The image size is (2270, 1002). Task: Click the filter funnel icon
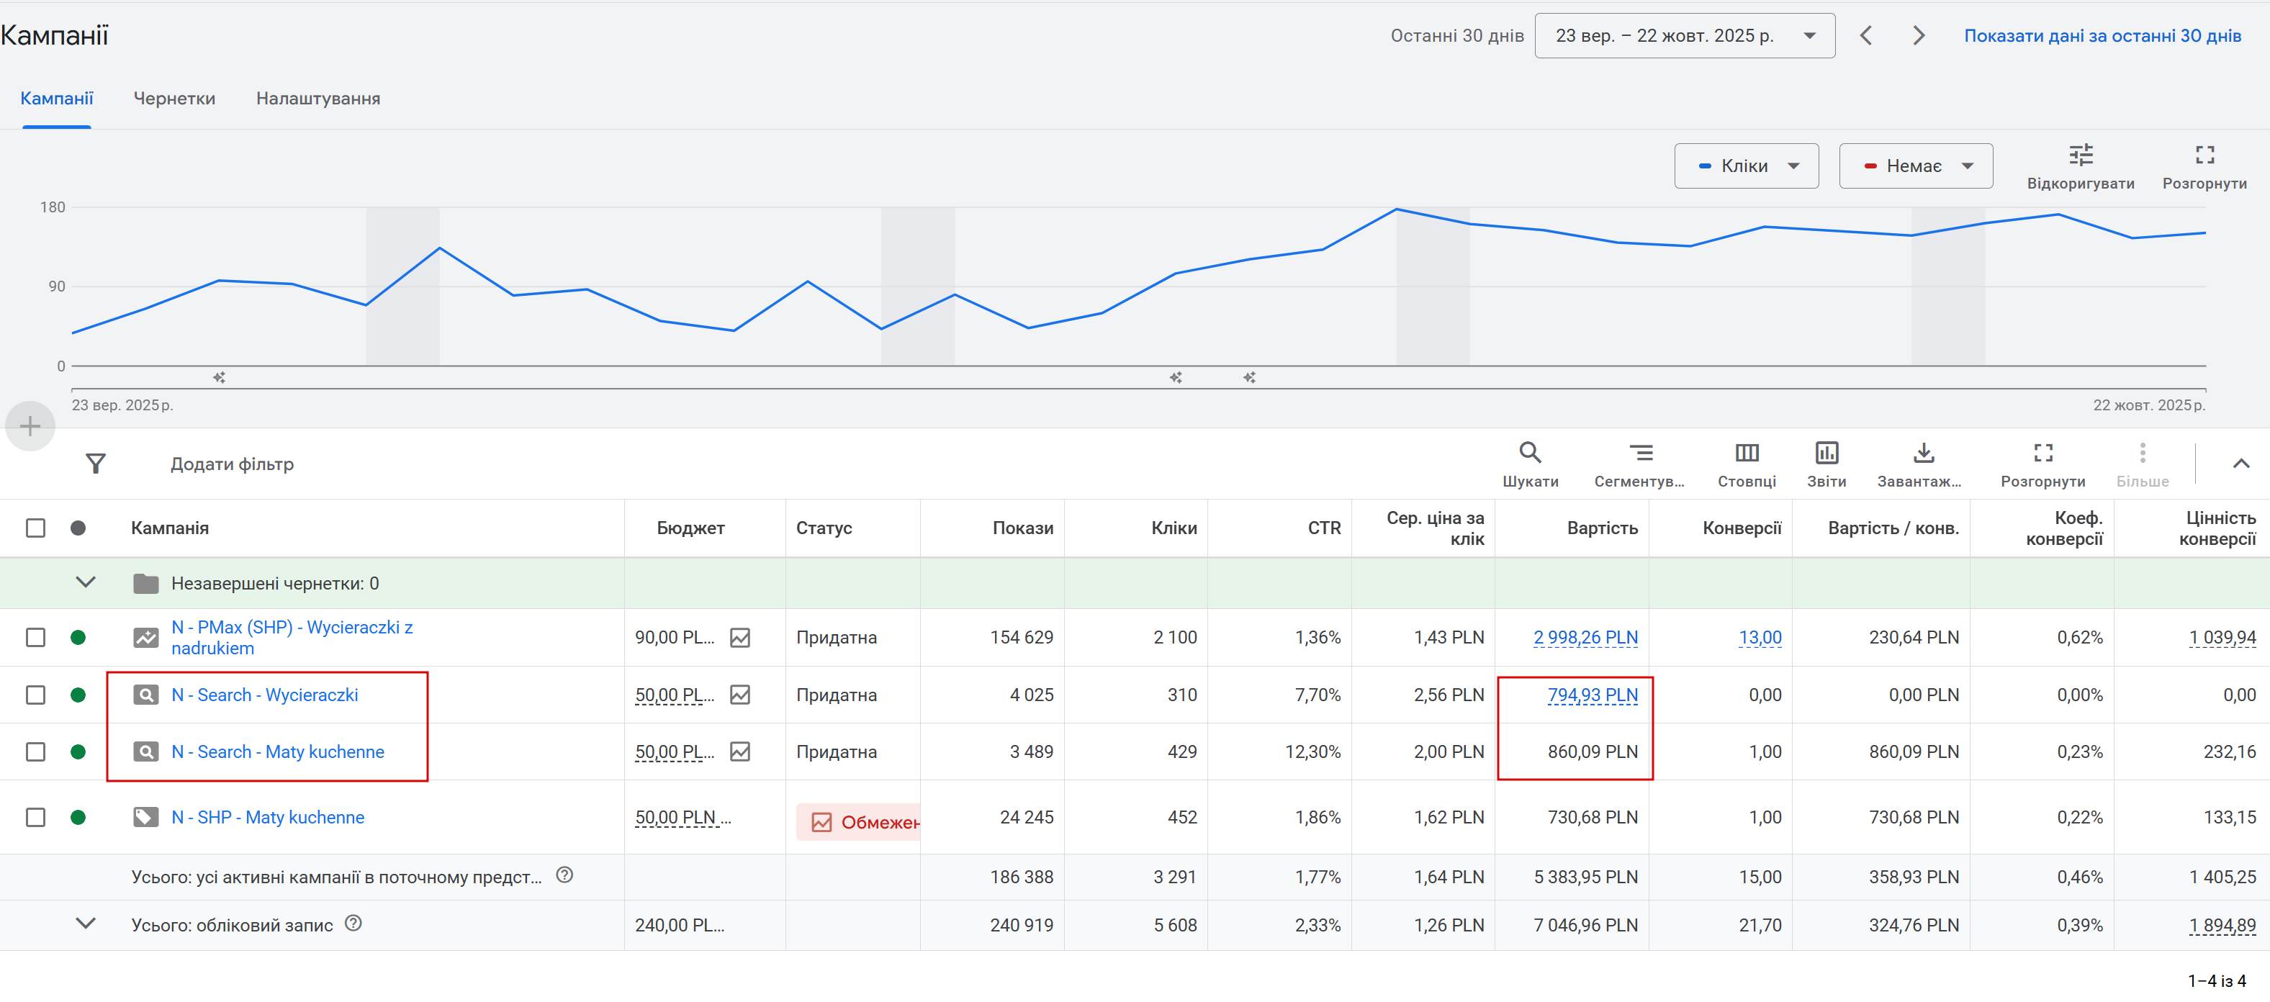(95, 464)
